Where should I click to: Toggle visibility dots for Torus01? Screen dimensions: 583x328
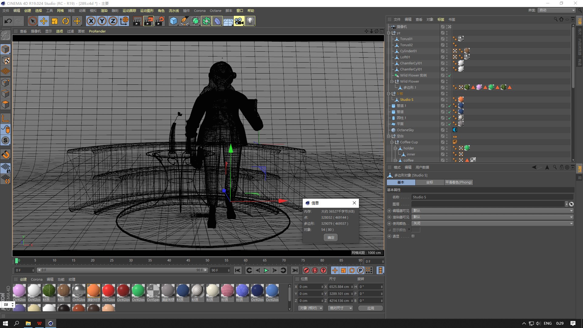447,39
